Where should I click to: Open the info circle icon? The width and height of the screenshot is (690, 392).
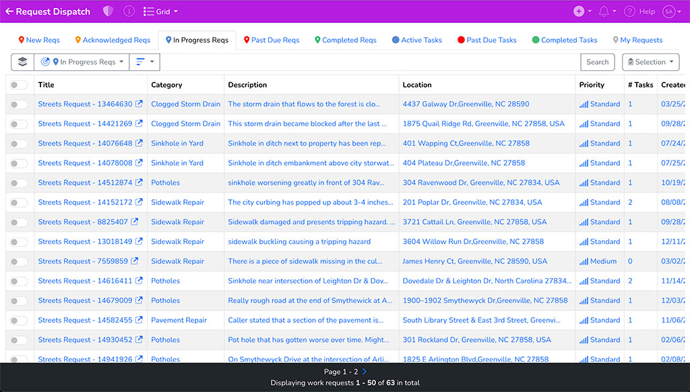[129, 11]
